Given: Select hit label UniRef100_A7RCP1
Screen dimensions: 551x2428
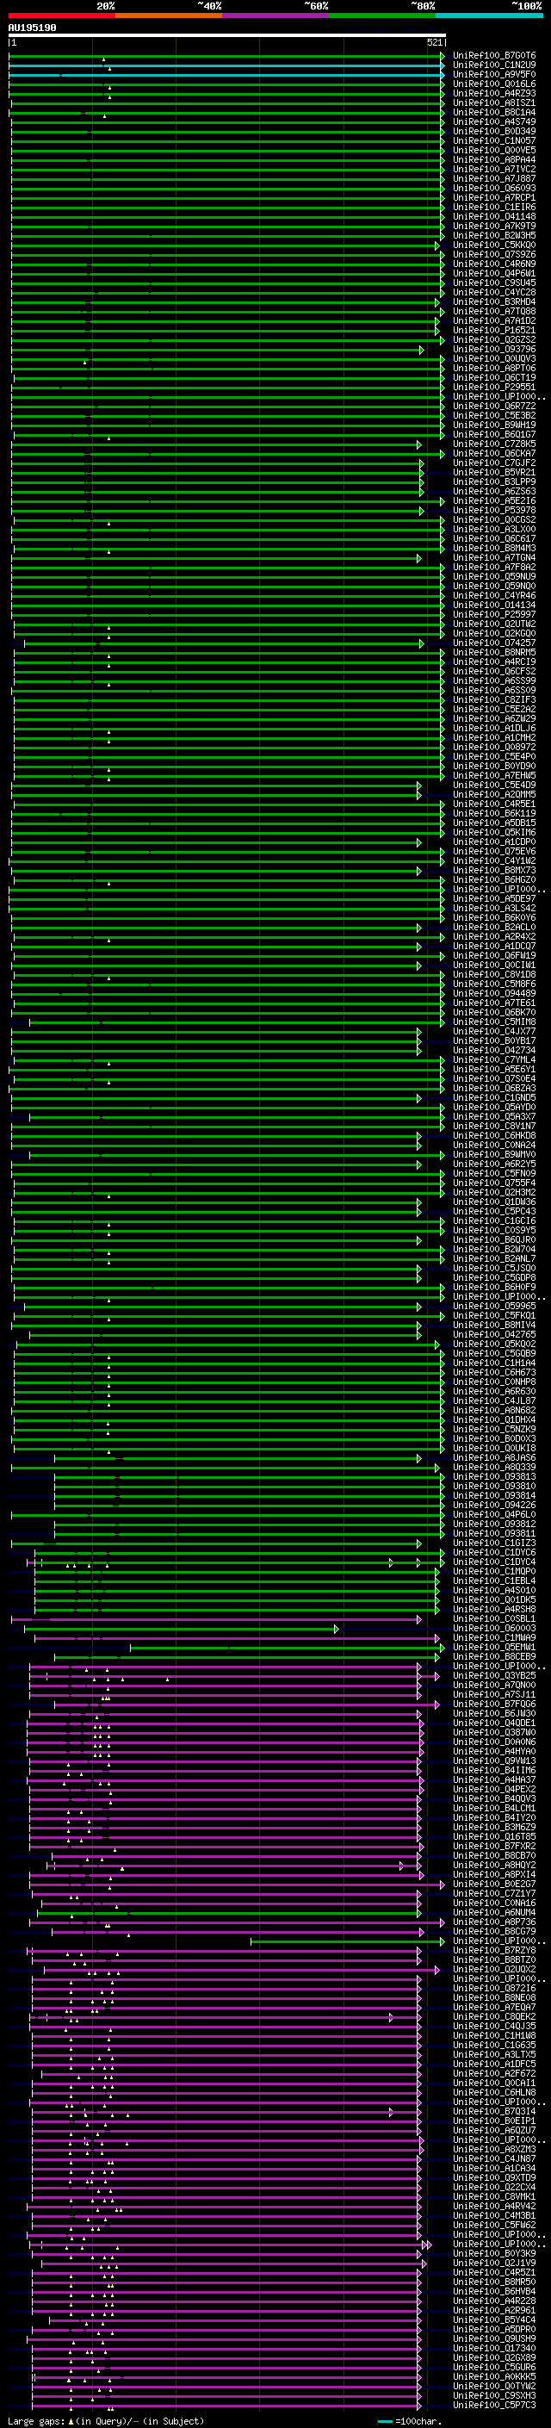Looking at the screenshot, I should click(494, 197).
